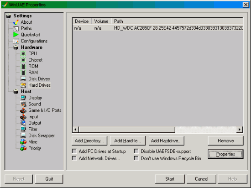Click the About checkmark icon
This screenshot has height=188, width=251.
pos(16,22)
